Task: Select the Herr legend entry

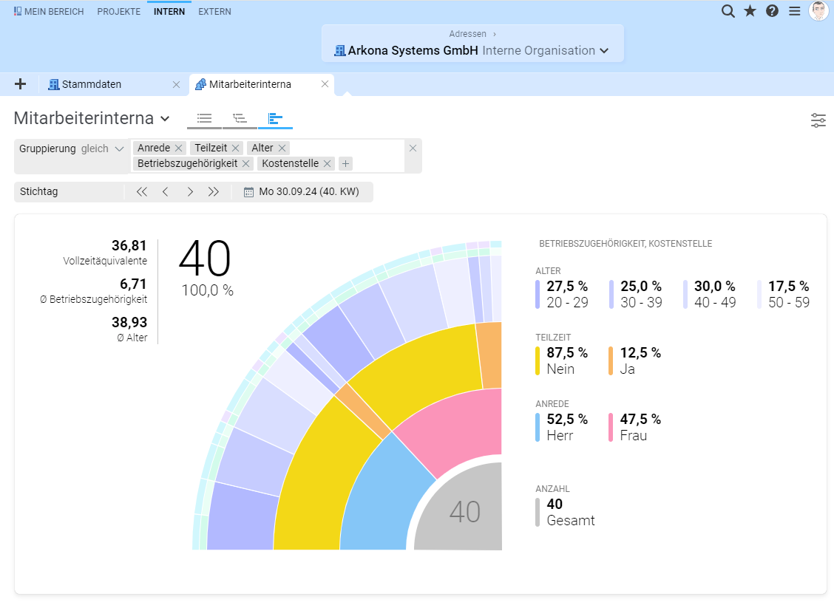Action: pos(563,427)
